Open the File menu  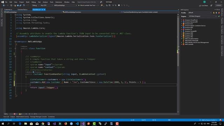point(6,2)
